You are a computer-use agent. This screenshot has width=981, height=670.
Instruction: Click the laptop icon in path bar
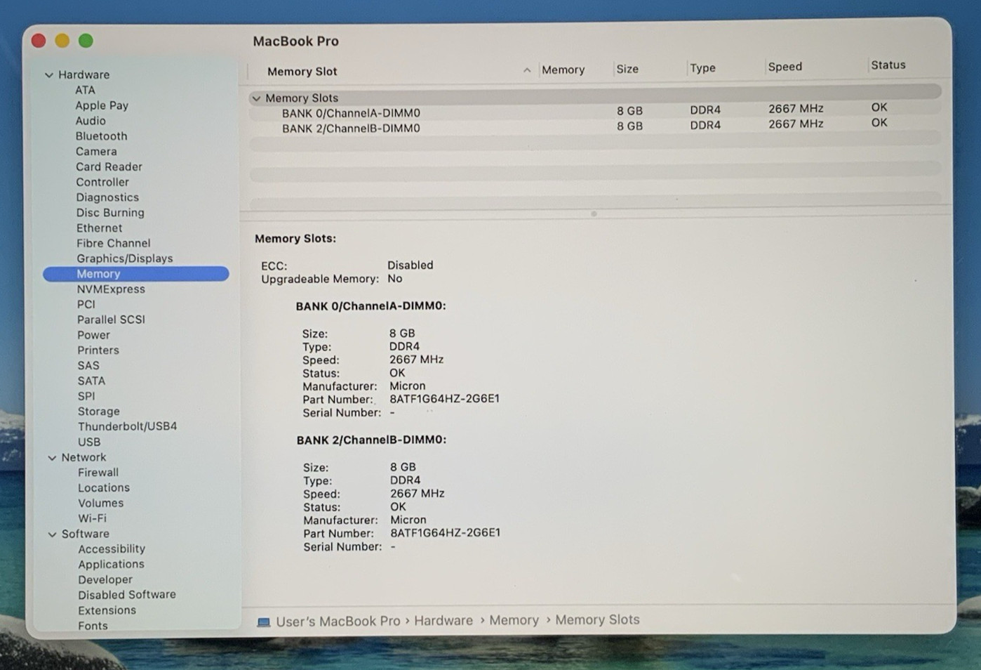point(264,622)
